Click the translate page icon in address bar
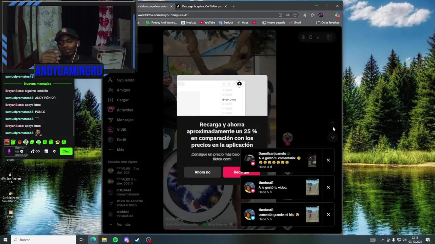This screenshot has height=244, width=435. click(288, 15)
